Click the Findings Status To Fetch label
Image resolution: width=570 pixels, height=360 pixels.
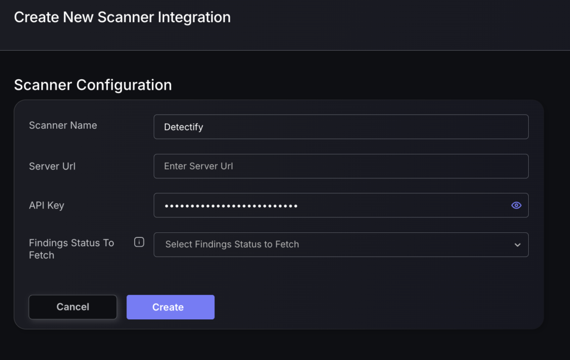[71, 249]
